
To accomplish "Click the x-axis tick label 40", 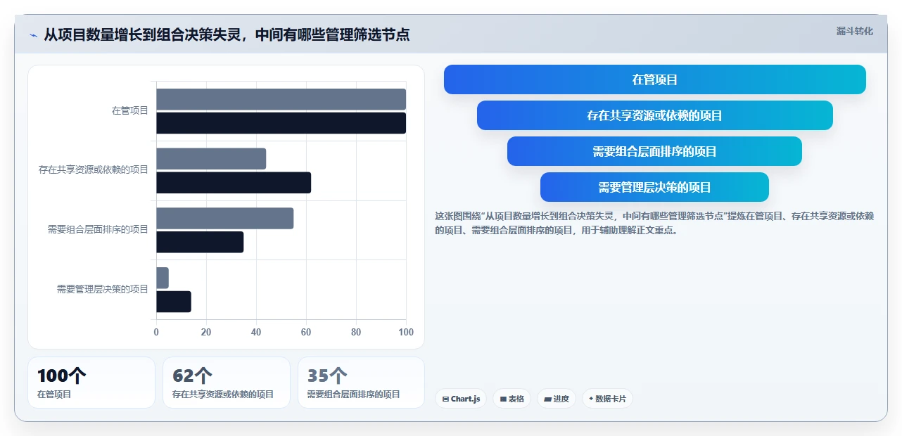I will pos(256,332).
